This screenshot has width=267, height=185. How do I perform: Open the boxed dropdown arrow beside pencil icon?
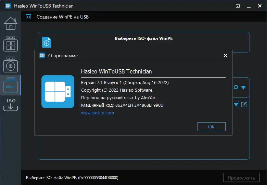tap(236, 104)
